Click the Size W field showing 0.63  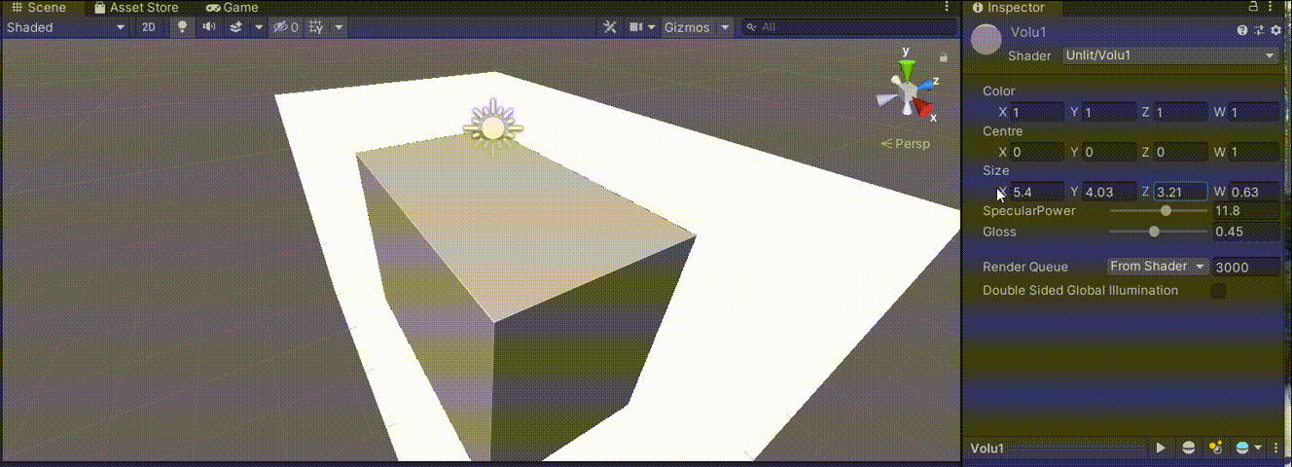1254,192
